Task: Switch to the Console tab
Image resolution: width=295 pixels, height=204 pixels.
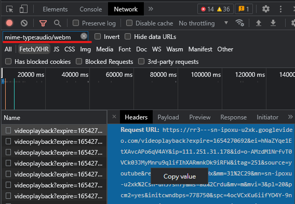Action: coord(91,9)
